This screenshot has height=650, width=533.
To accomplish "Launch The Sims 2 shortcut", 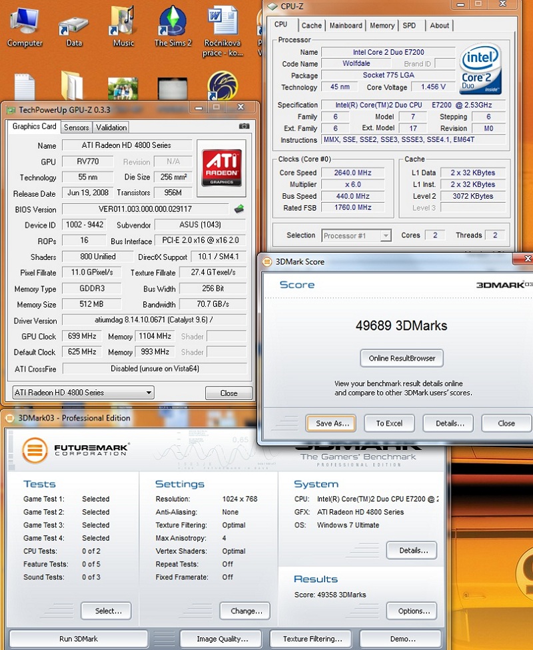I will [173, 27].
